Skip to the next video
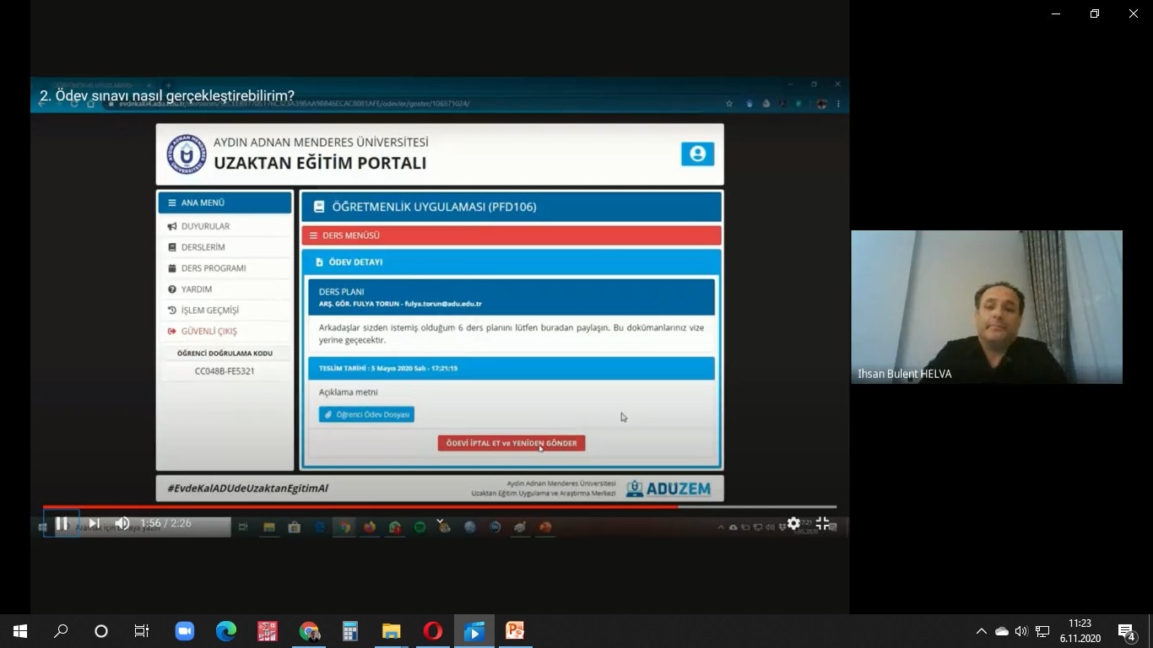The image size is (1153, 648). pos(94,523)
